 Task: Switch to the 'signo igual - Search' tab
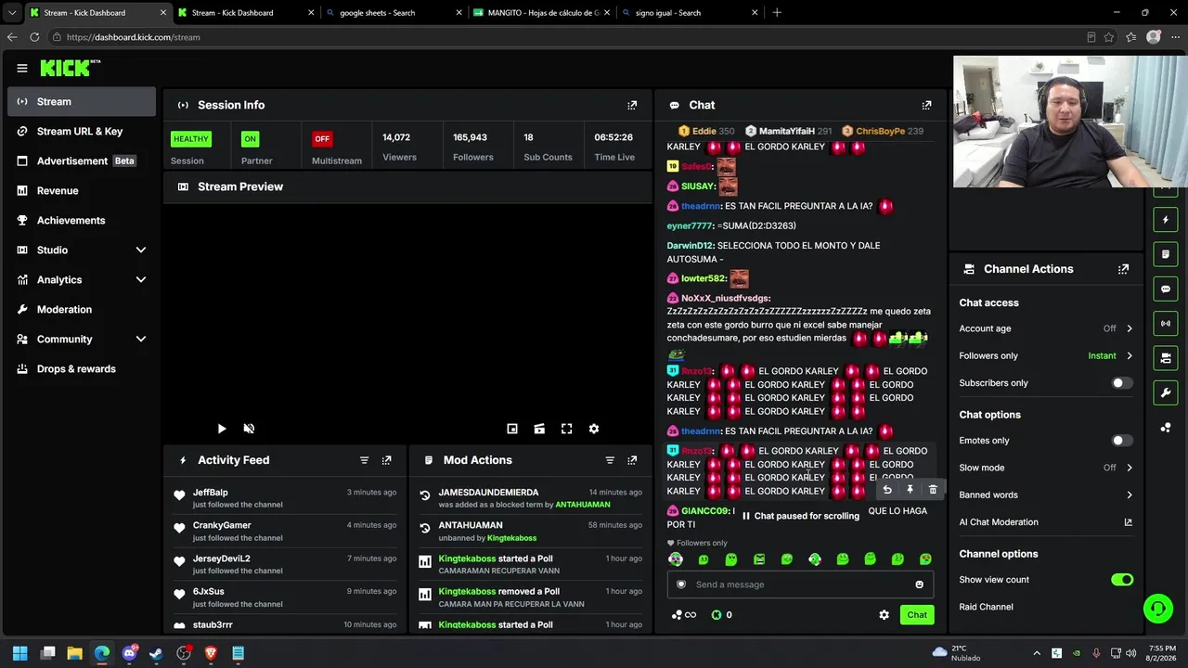(x=688, y=13)
